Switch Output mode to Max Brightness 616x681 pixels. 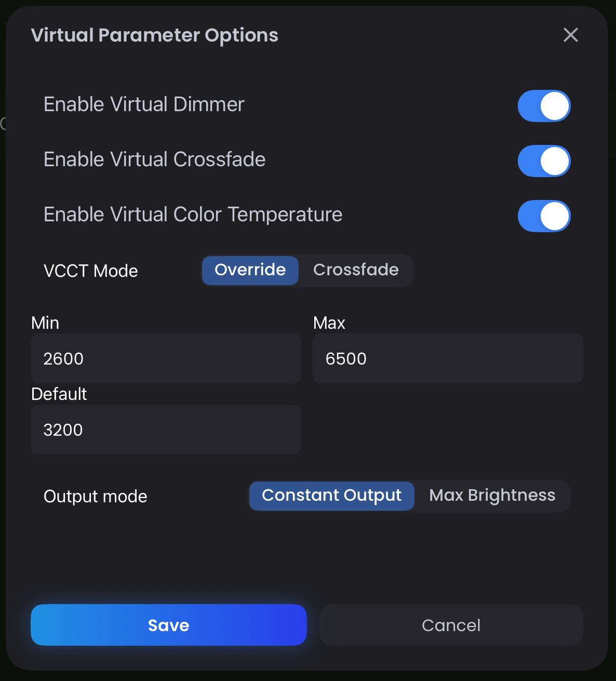coord(492,496)
